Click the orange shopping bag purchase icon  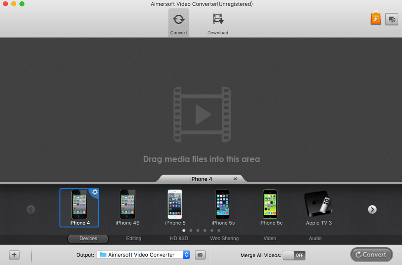pyautogui.click(x=376, y=18)
